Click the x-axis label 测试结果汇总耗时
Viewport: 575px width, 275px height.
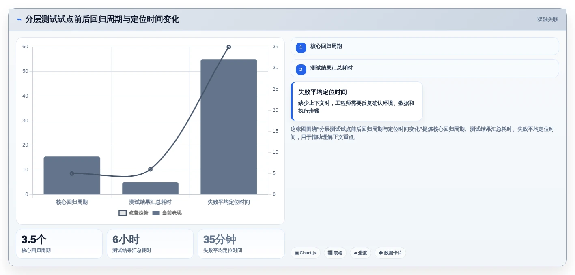point(150,202)
